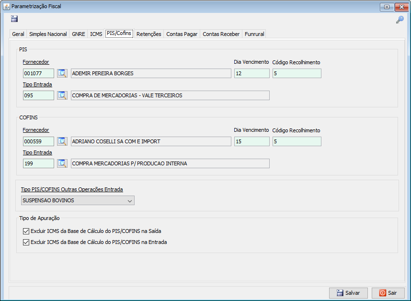Open the COFINS Fornecedor search lookup icon

(62, 141)
